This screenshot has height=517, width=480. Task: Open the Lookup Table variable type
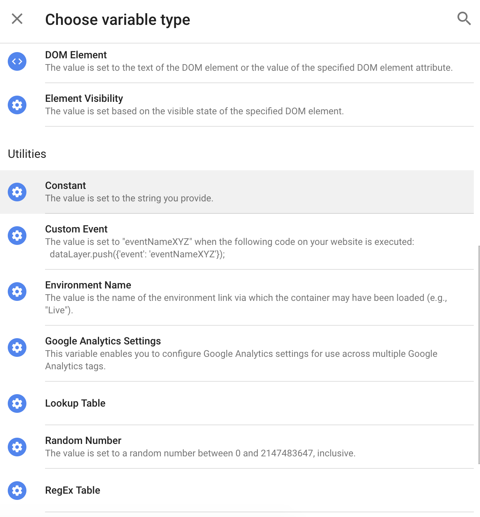coord(75,403)
